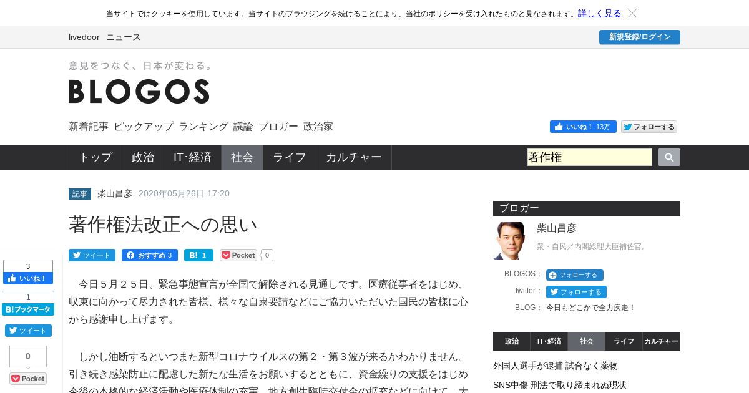This screenshot has width=749, height=393.
Task: Click the ブロガー panel heading
Action: (x=587, y=208)
